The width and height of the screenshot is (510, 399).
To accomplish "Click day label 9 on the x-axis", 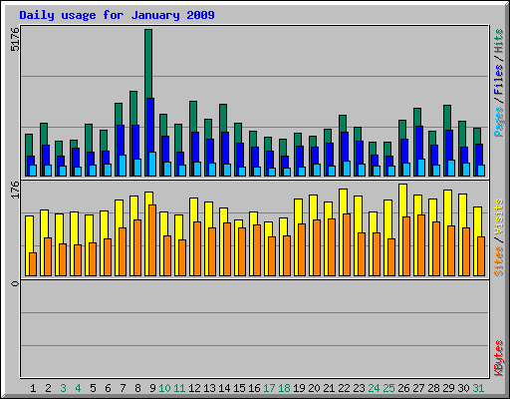I will click(x=152, y=388).
